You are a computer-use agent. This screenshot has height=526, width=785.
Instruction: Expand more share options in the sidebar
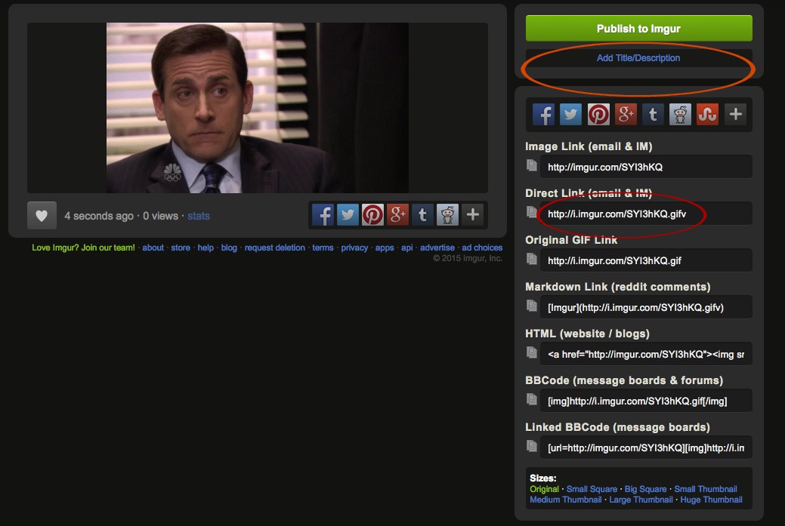coord(735,115)
